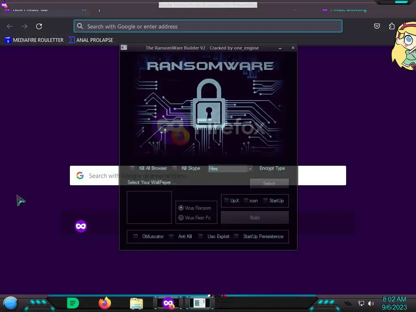Open the volume speaker tray icon
The height and width of the screenshot is (312, 416).
[370, 303]
